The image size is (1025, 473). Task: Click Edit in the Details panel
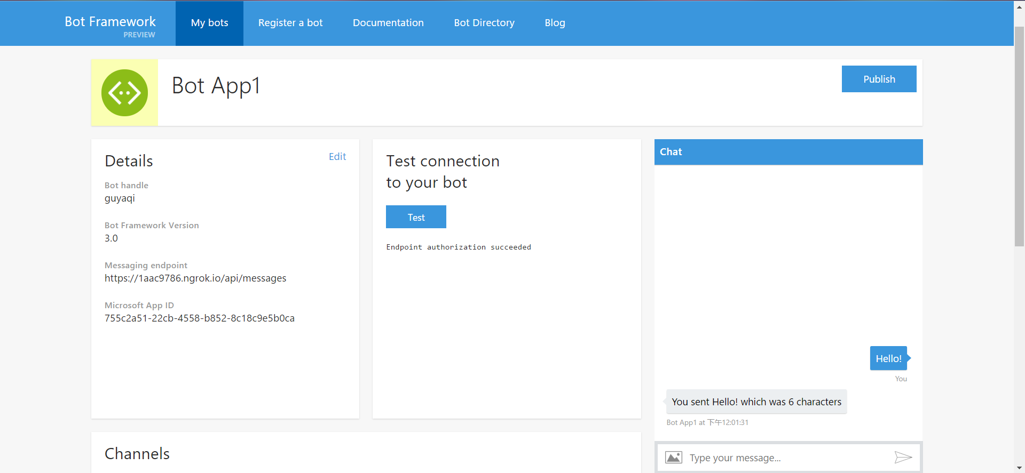coord(337,156)
